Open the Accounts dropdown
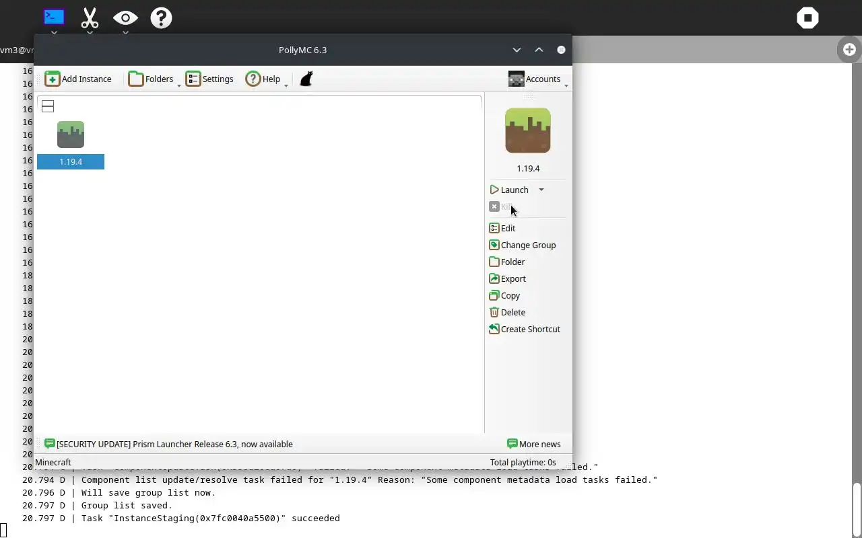Image resolution: width=862 pixels, height=538 pixels. pos(537,79)
